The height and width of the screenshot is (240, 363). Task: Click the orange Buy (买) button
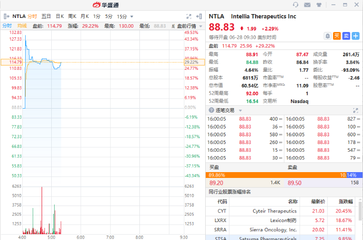(337, 35)
